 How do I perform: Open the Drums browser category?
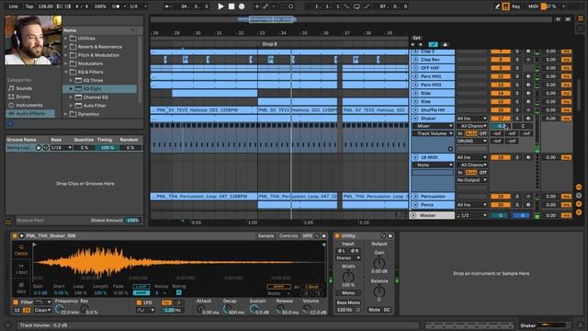(x=23, y=97)
